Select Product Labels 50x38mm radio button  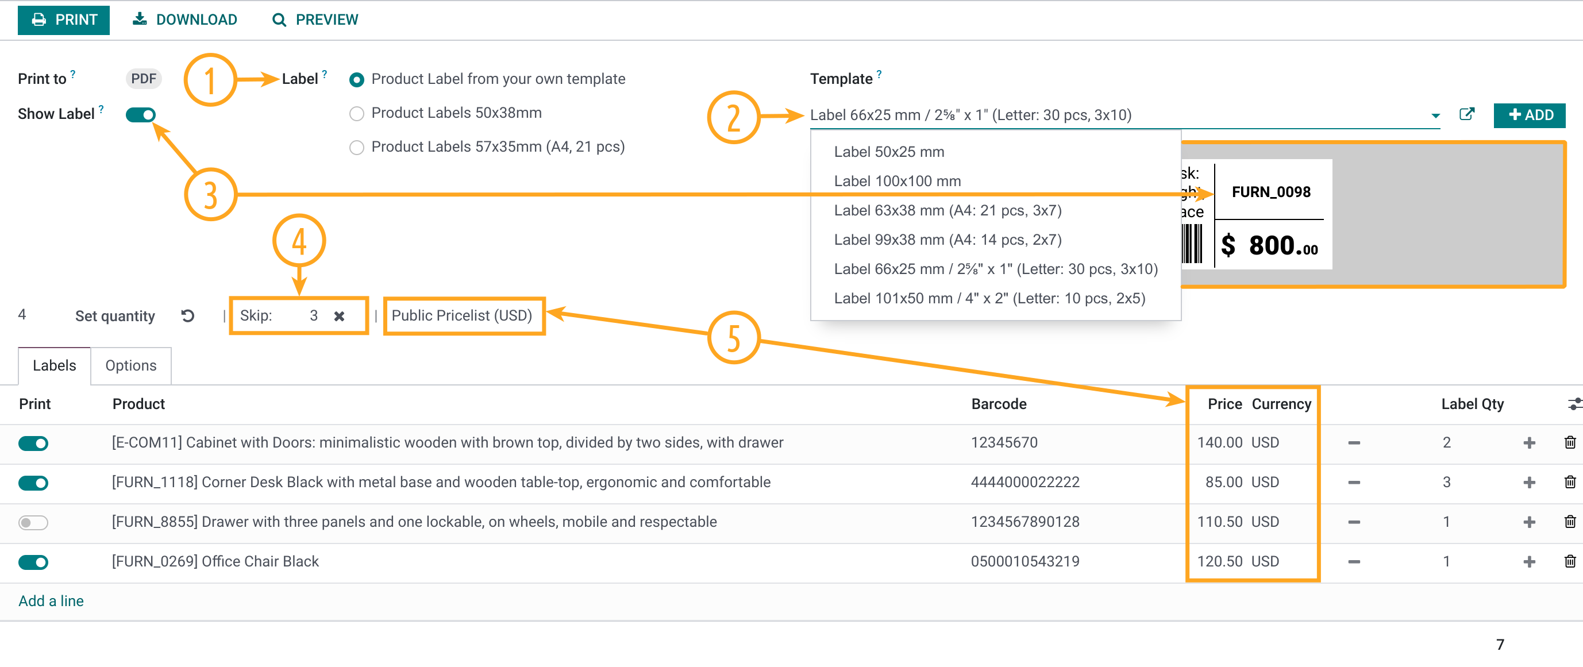pyautogui.click(x=356, y=113)
